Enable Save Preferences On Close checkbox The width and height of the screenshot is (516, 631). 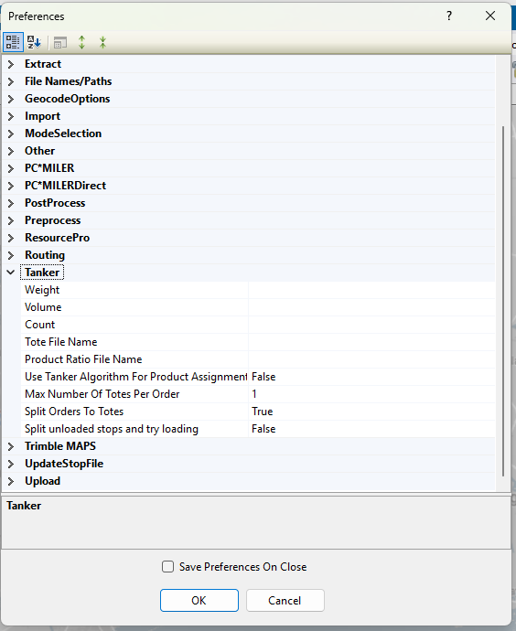tap(167, 567)
